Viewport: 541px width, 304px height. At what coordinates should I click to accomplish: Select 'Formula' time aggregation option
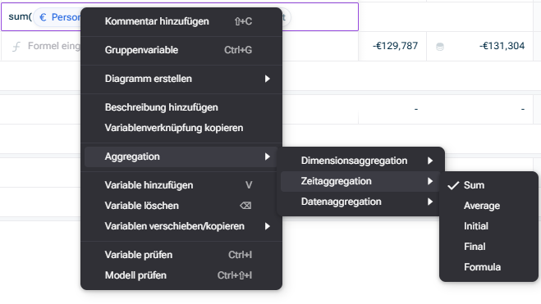click(488, 267)
